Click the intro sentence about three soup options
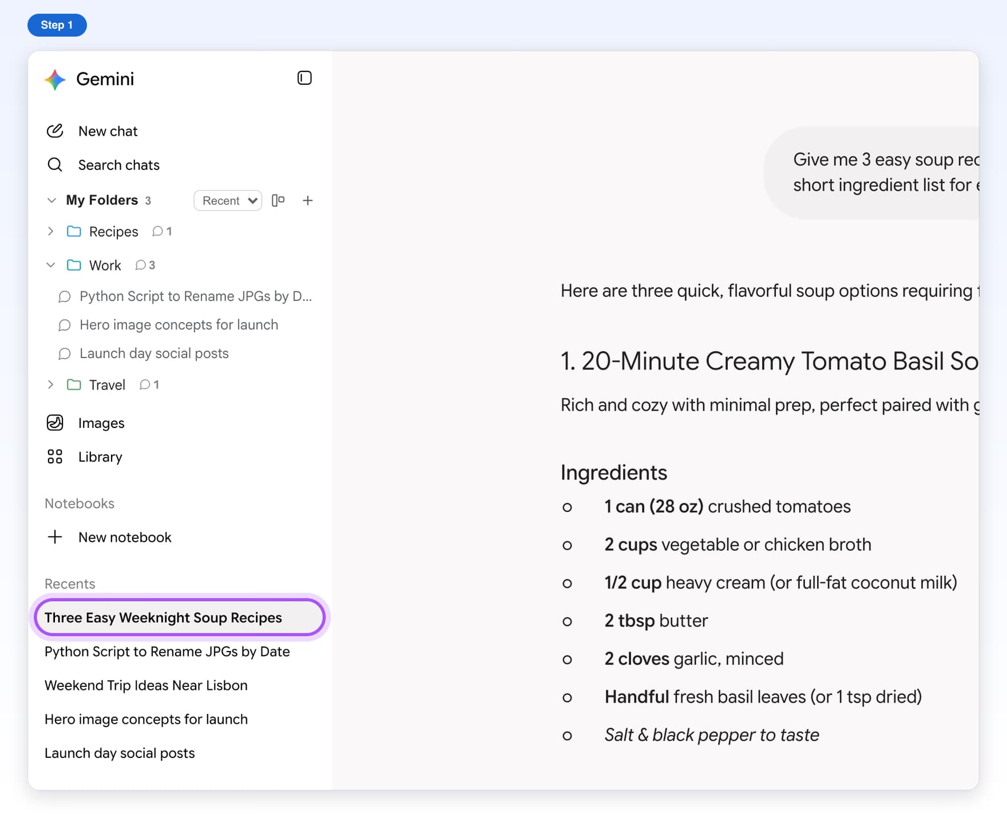The height and width of the screenshot is (818, 1007). point(770,291)
